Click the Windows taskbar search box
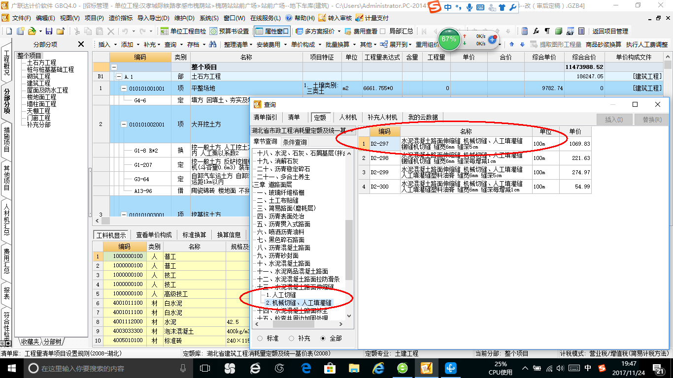 pos(107,368)
